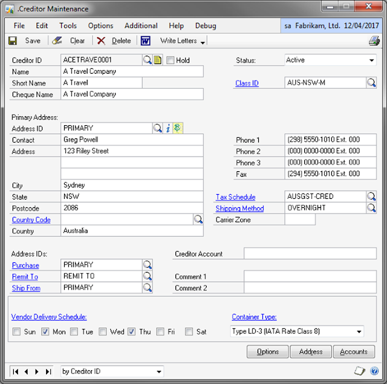The height and width of the screenshot is (384, 387).
Task: Click the Save floppy disk icon
Action: [x=13, y=41]
